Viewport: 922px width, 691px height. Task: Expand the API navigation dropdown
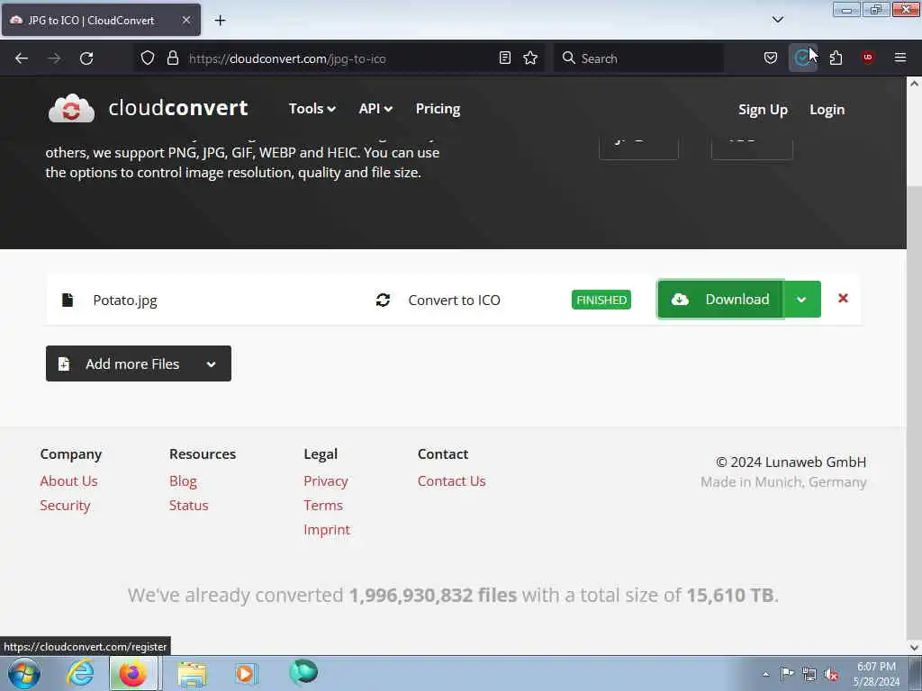click(375, 109)
